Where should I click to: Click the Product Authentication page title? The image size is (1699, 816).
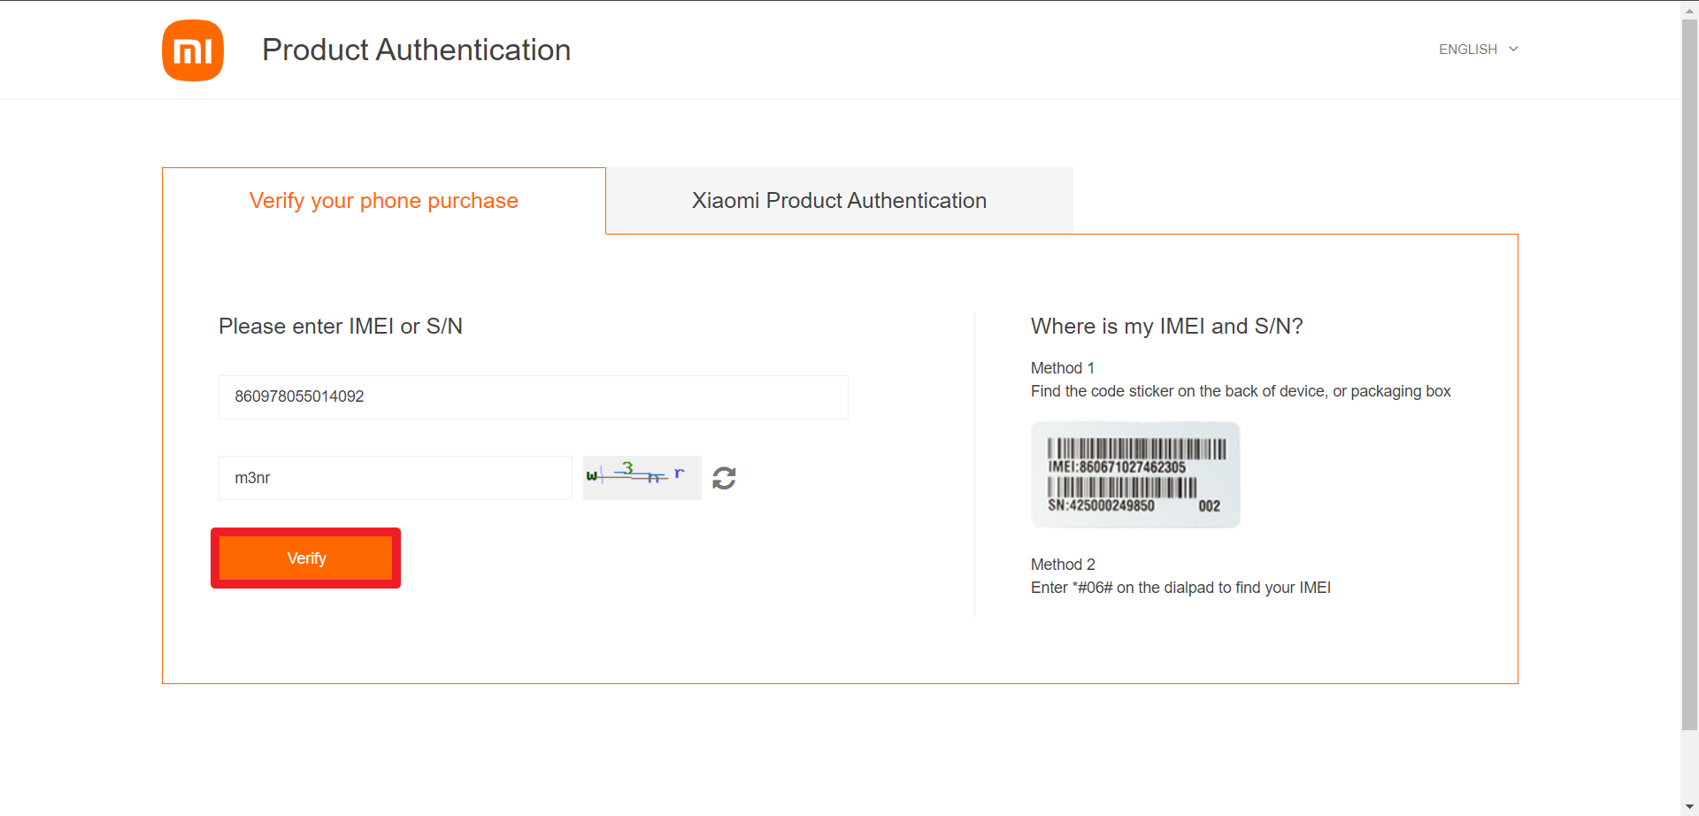(x=416, y=50)
